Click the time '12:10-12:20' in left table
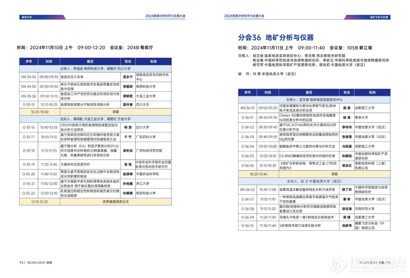 coord(40,202)
